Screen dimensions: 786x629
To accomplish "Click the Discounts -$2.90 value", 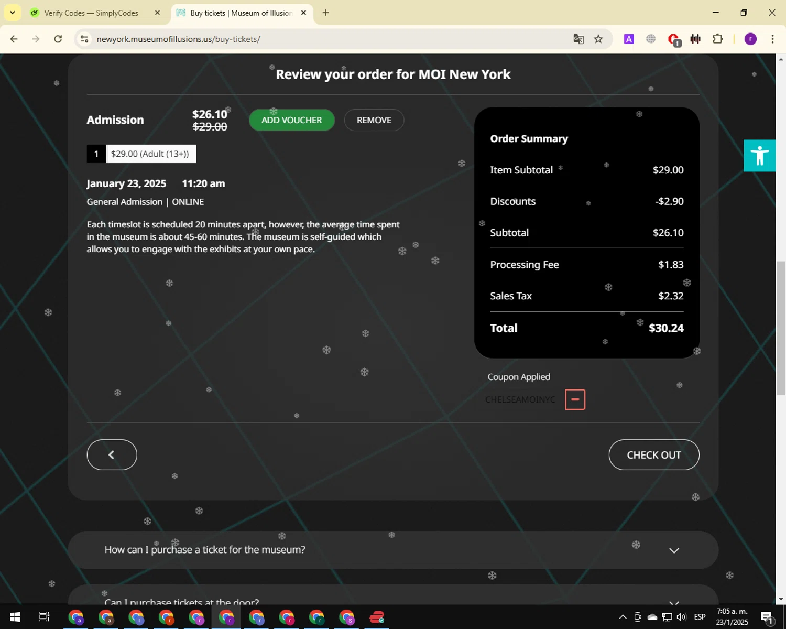I will coord(669,201).
